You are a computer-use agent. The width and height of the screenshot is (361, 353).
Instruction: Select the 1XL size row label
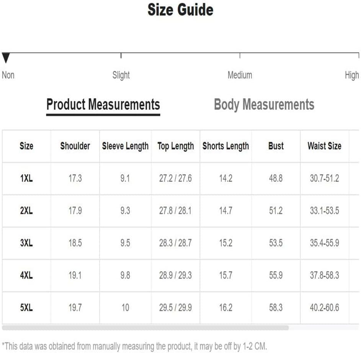tap(26, 178)
